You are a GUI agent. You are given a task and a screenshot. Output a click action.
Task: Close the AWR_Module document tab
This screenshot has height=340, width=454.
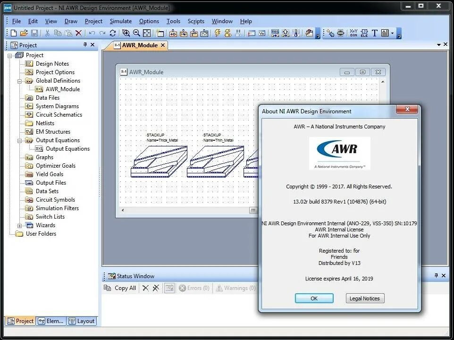(x=163, y=45)
